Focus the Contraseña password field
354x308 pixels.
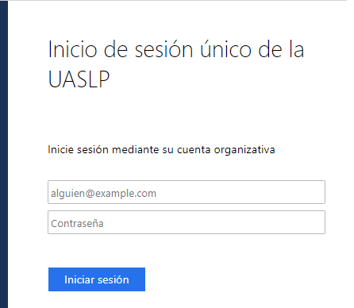[187, 222]
